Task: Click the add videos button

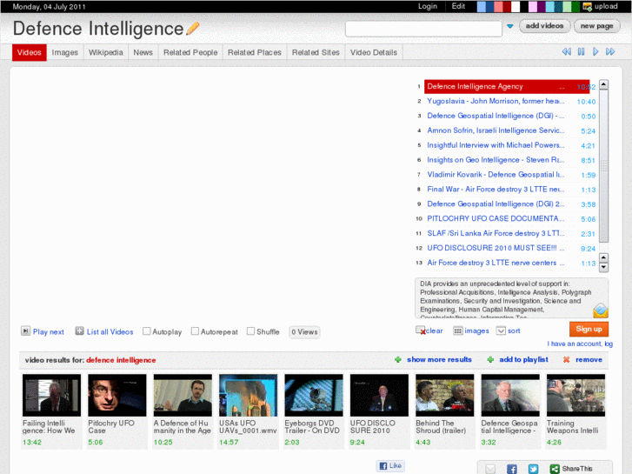Action: point(544,26)
